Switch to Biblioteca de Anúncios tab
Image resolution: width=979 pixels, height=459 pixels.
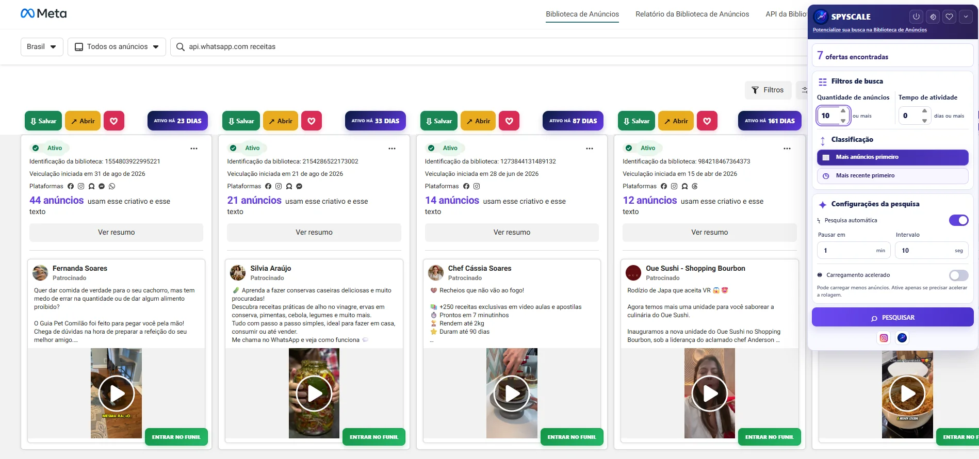(x=582, y=14)
